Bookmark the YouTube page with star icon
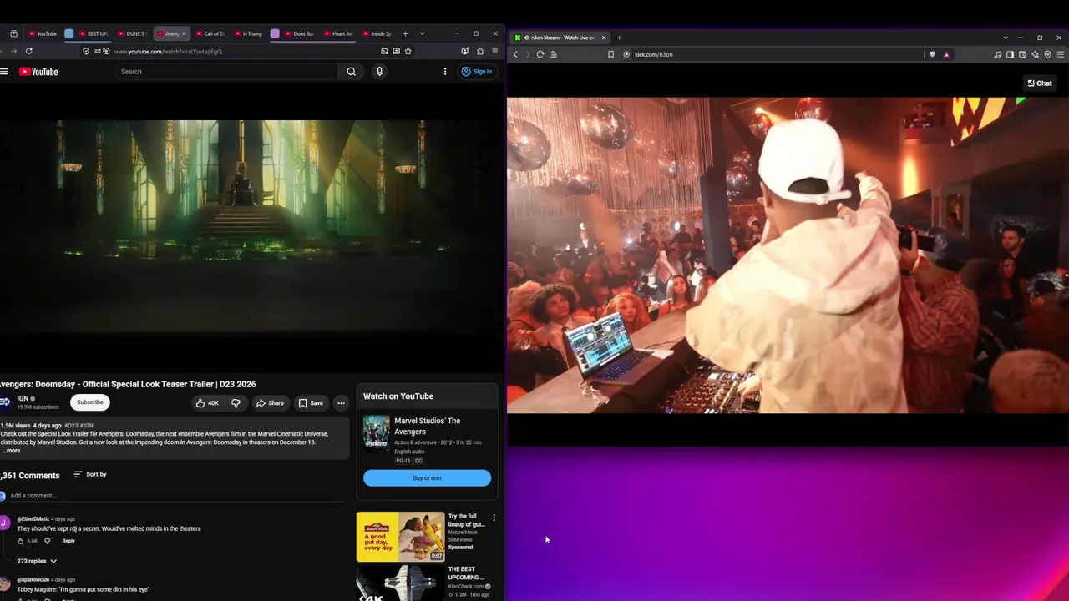This screenshot has width=1069, height=601. (408, 51)
